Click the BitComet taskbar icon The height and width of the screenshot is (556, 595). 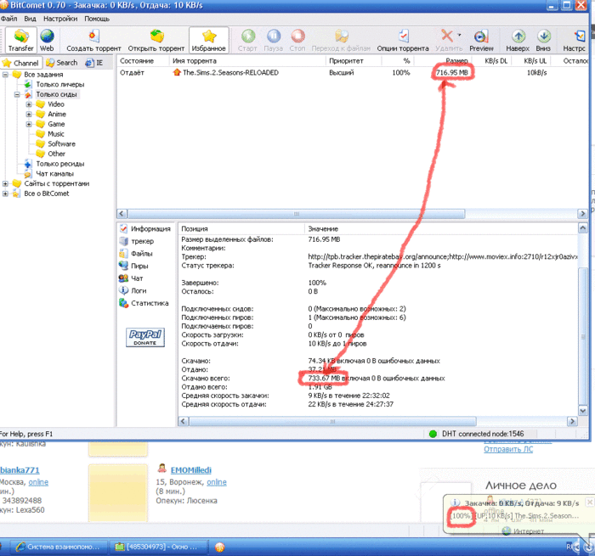(x=219, y=547)
